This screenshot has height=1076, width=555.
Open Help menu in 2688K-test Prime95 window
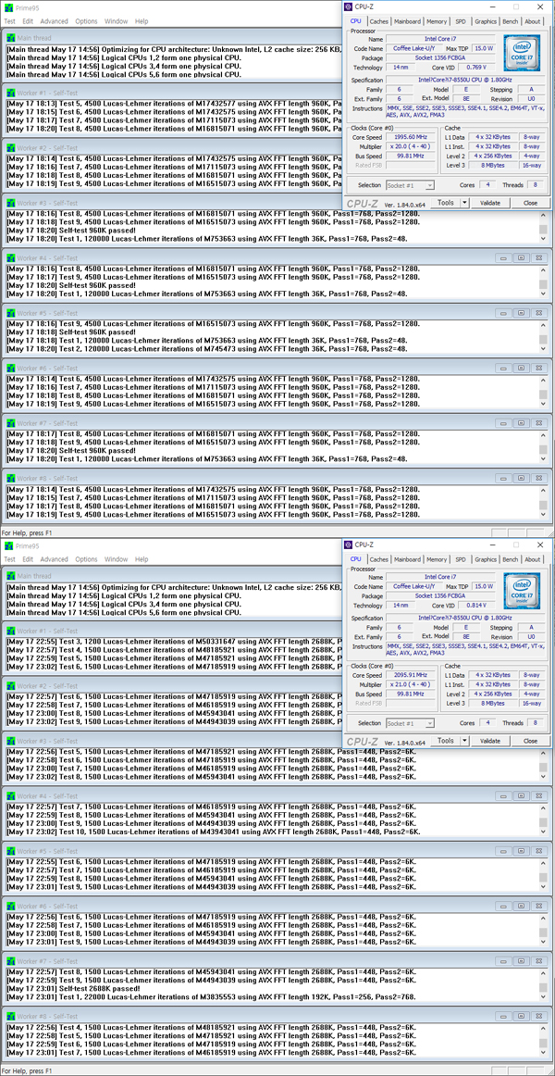pos(142,559)
